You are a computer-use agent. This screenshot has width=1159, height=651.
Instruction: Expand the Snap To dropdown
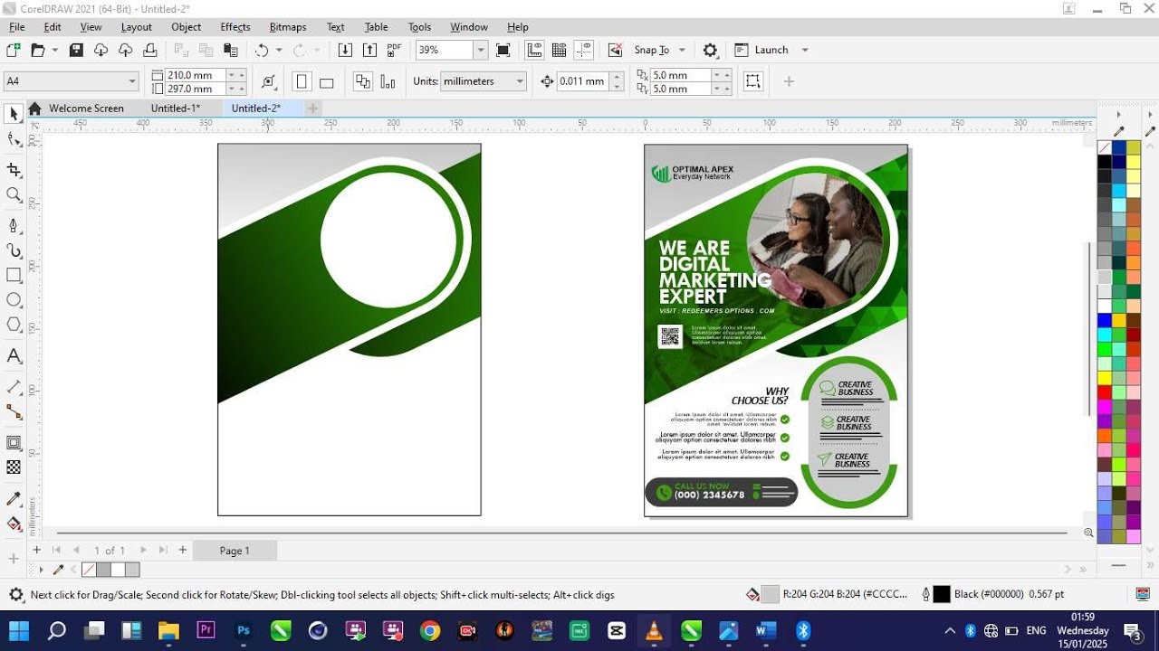pos(682,50)
